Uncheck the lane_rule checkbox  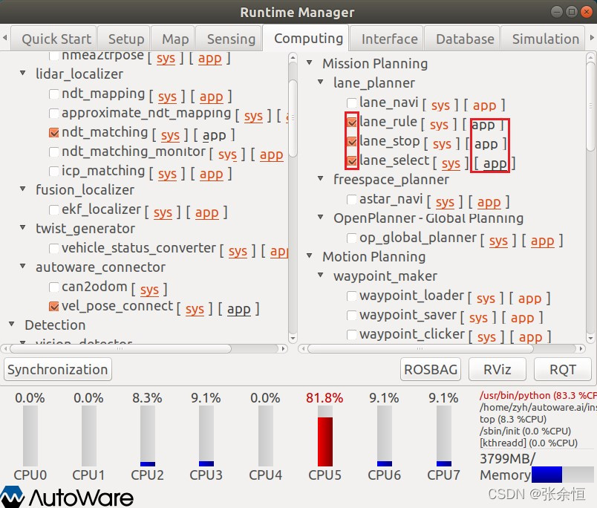tap(352, 123)
